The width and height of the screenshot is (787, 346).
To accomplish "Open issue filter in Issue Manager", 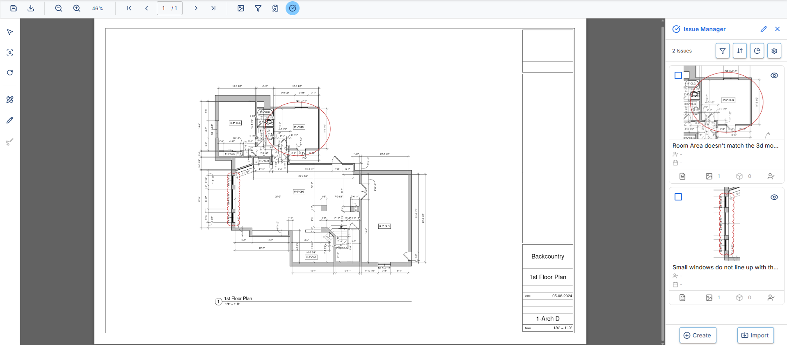I will tap(723, 51).
